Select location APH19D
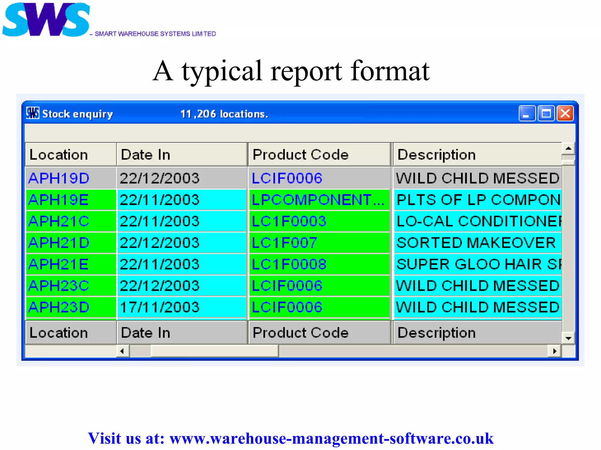Screen dimensions: 601x450 (x=71, y=178)
